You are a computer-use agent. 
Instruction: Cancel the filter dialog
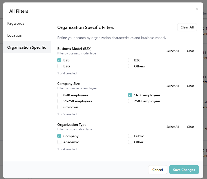[x=157, y=170]
